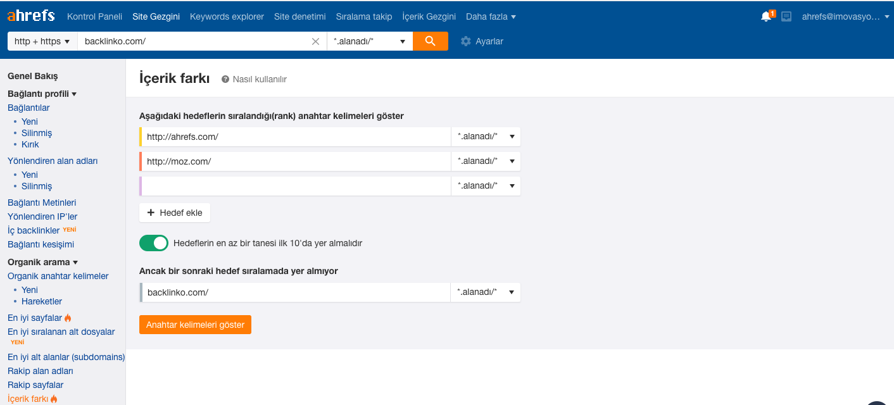
Task: Clear the backlinko.com search field
Action: point(316,42)
